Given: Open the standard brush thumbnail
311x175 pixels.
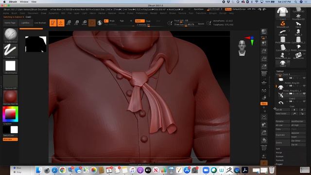Looking at the screenshot, I should (x=11, y=35).
